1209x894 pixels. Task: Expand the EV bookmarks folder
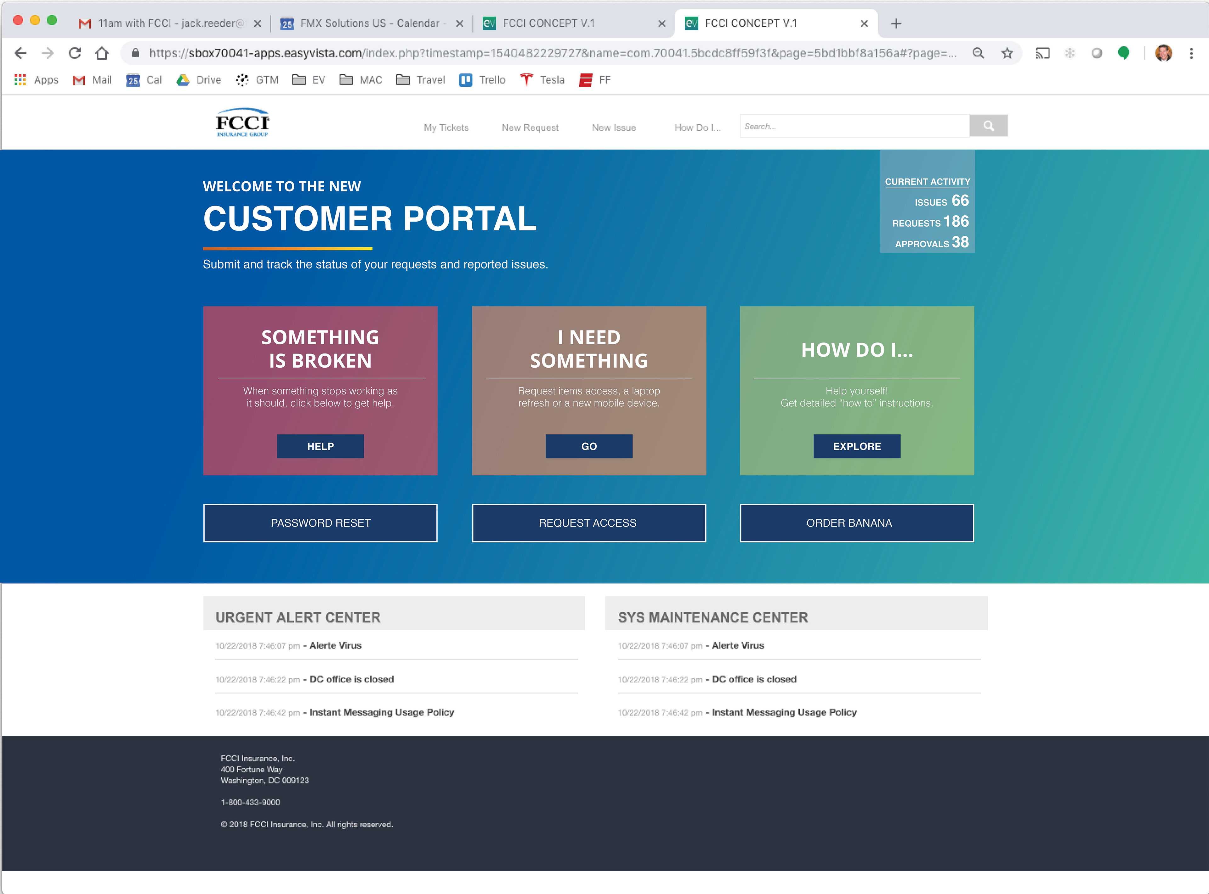309,80
